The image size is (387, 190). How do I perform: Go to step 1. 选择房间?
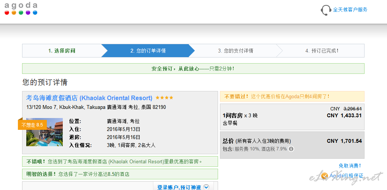coord(62,51)
